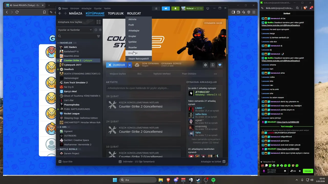Open Steam friends activity icon in header
328x184 pixels.
coord(156,8)
